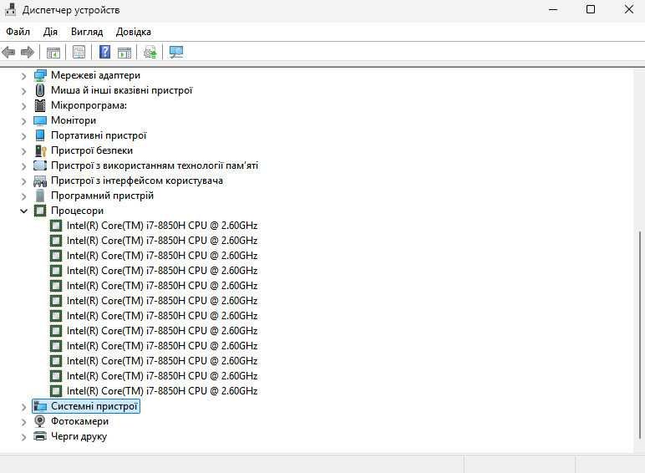Click the icon beside Програмний пристрій
This screenshot has width=645, height=473.
40,196
